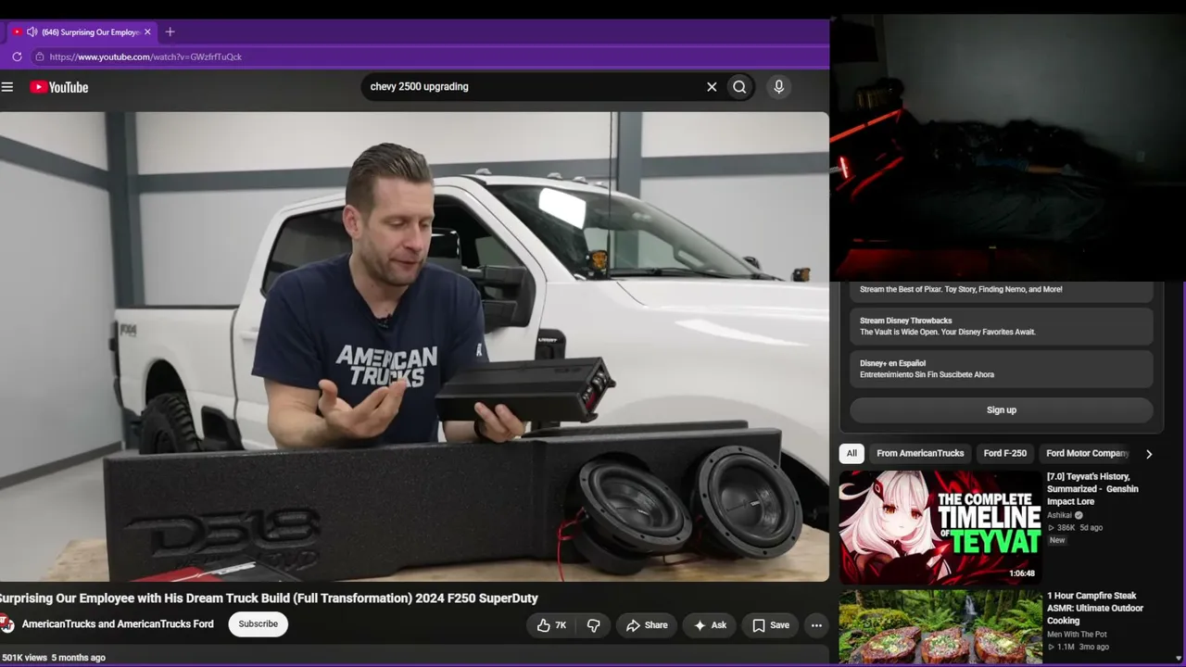Viewport: 1186px width, 667px height.
Task: Mute the tab using speaker icon
Action: point(32,31)
